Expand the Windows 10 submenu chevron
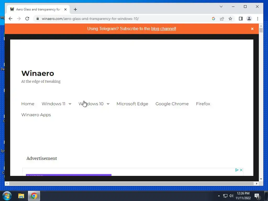The image size is (268, 201). (108, 104)
